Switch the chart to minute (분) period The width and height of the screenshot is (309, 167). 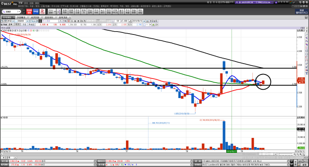(78, 21)
